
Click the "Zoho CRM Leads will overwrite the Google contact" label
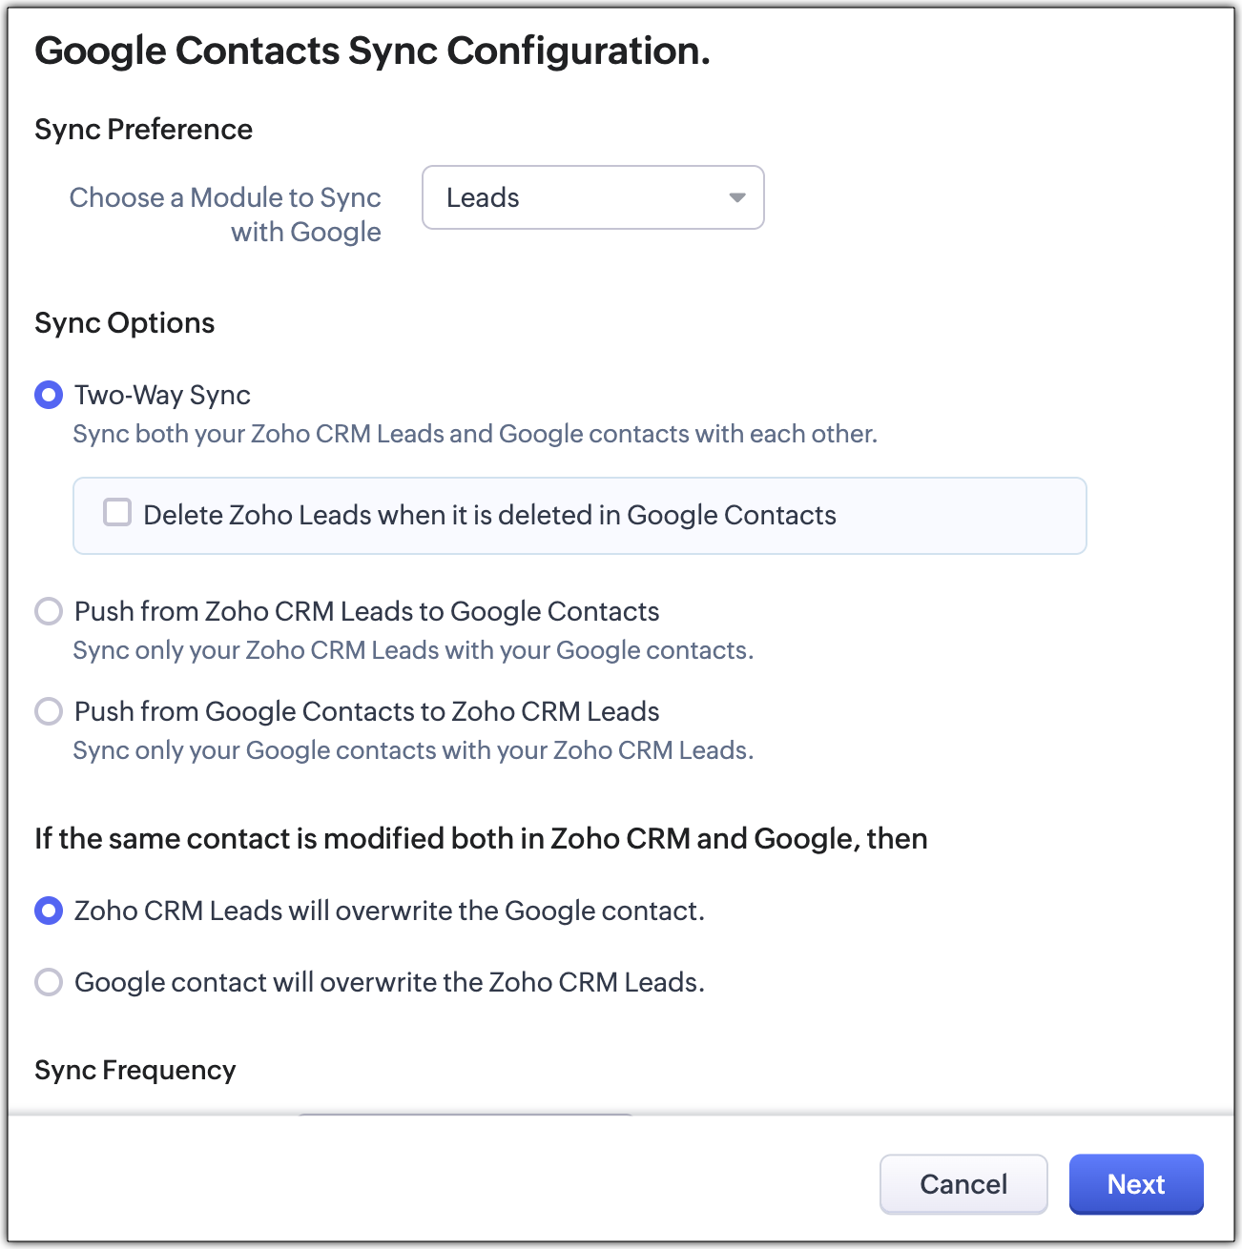[x=389, y=911]
